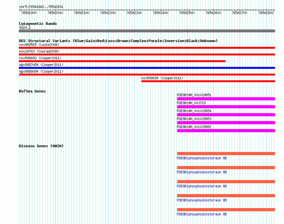Image resolution: width=284 pixels, height=224 pixels.
Task: Click scale position 76542800
Action: pos(266,13)
